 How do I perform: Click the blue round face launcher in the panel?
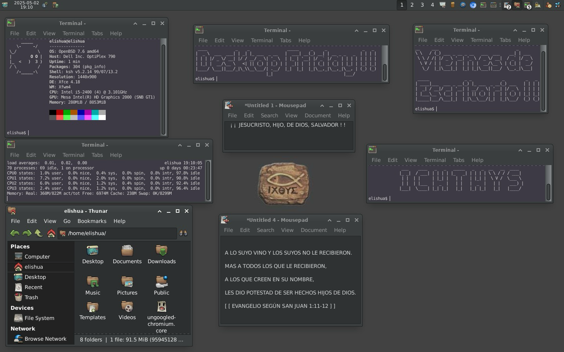click(463, 5)
